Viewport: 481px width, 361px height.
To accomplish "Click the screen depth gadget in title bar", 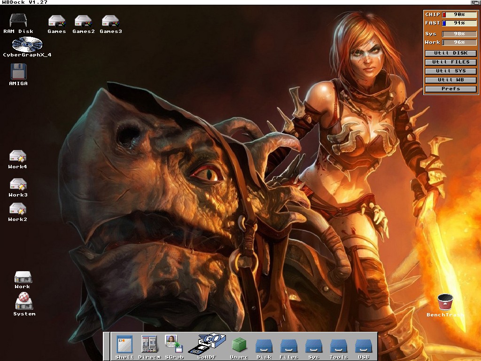I will (475, 2).
